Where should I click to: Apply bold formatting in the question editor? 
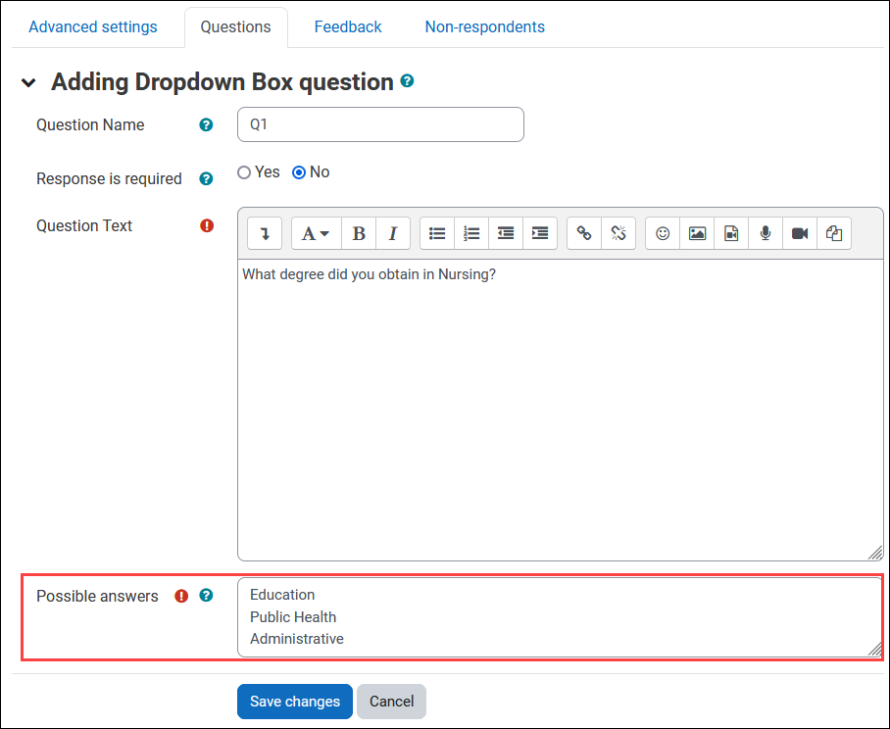(359, 232)
